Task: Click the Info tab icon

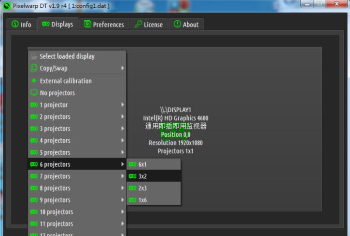Action: [x=15, y=25]
